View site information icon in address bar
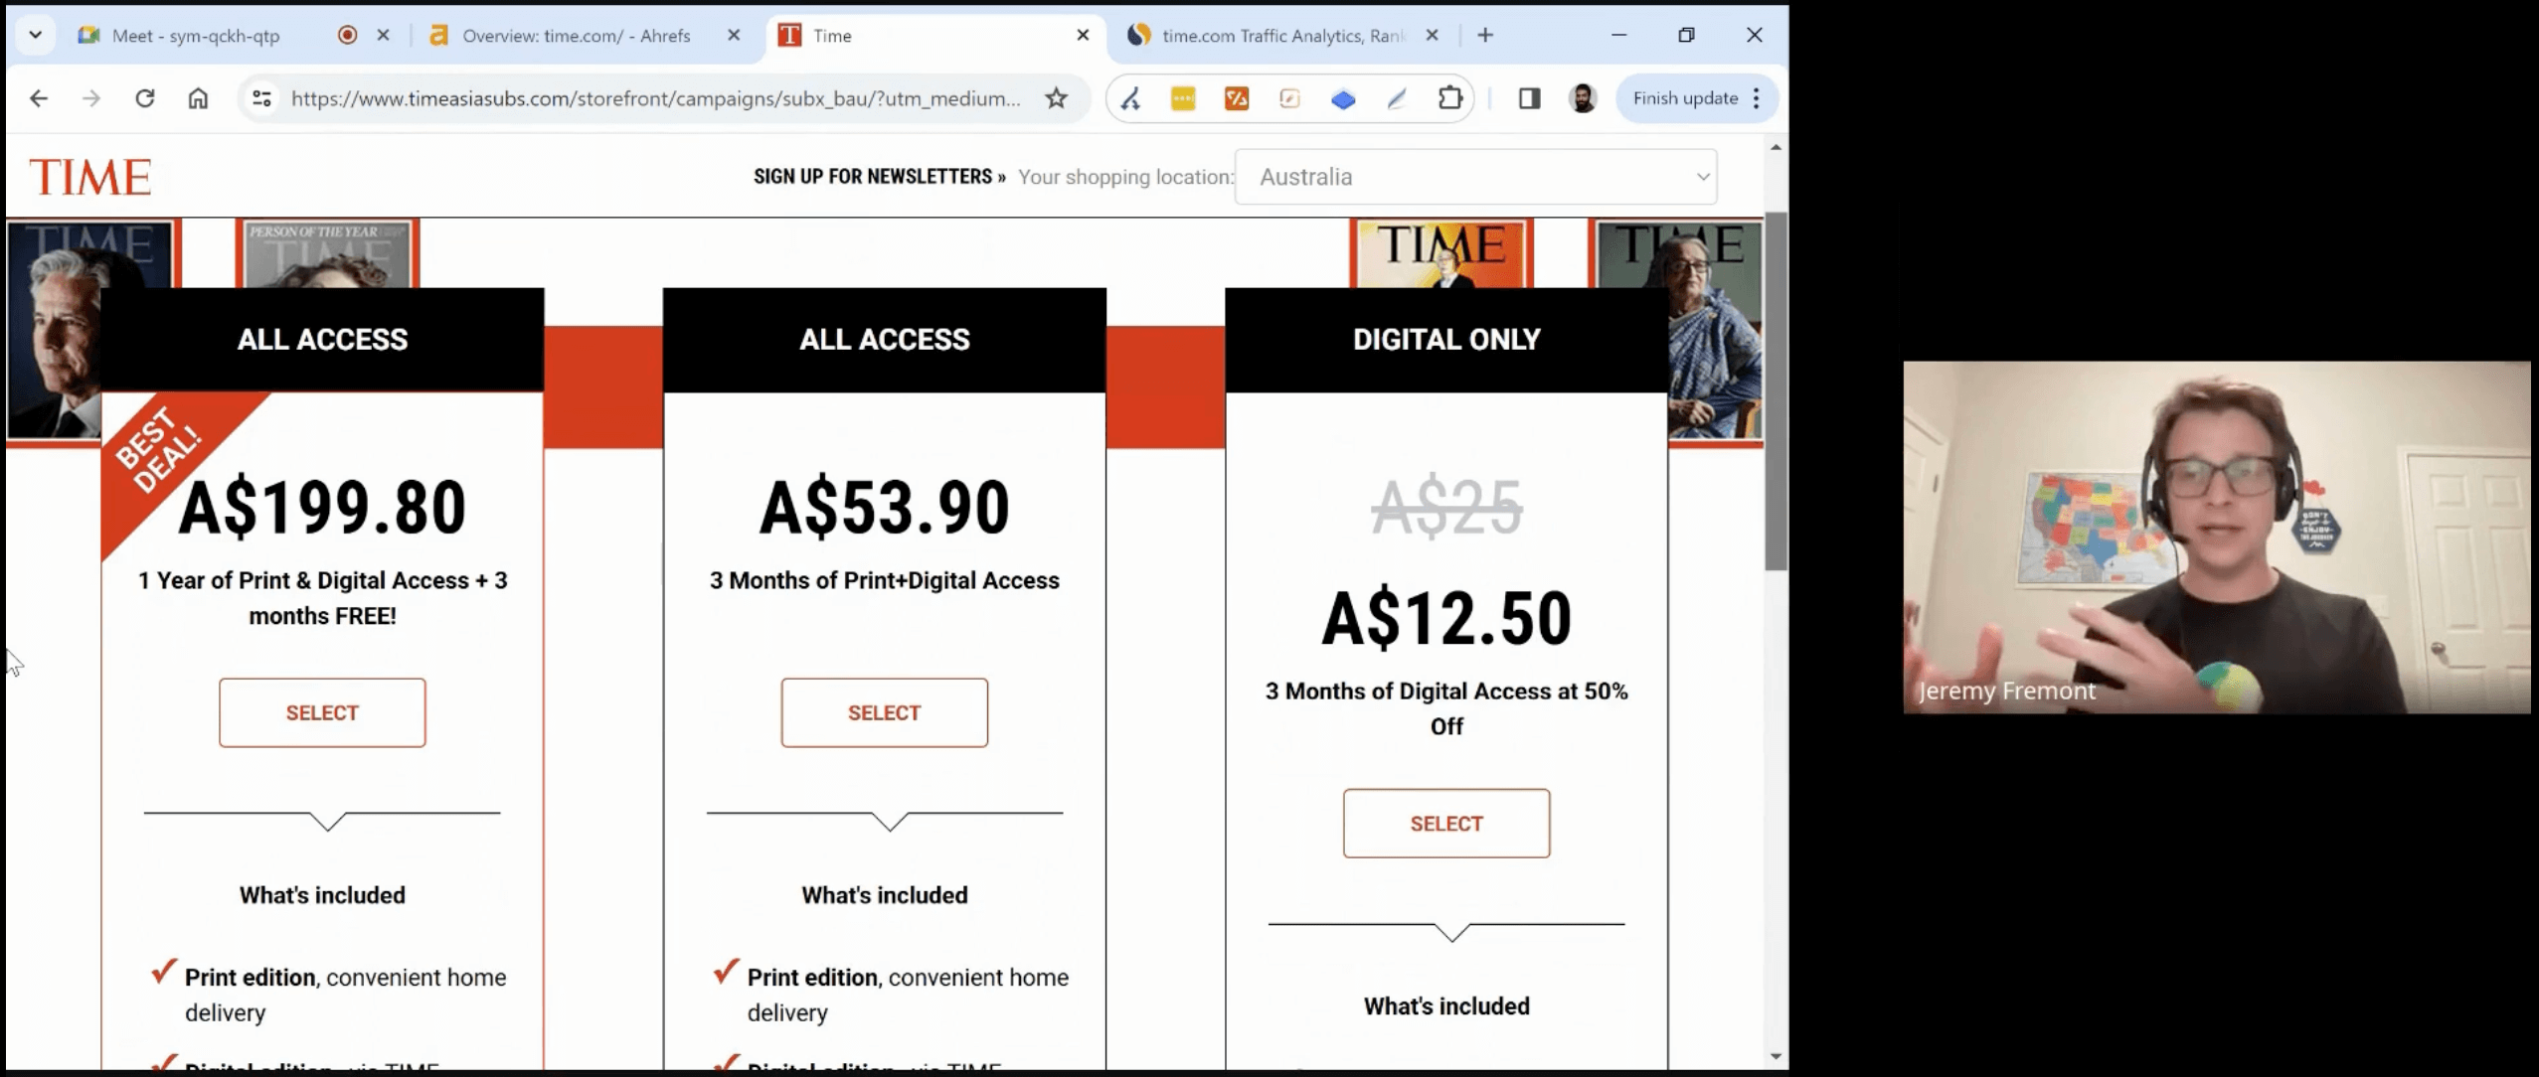2539x1077 pixels. 261,98
